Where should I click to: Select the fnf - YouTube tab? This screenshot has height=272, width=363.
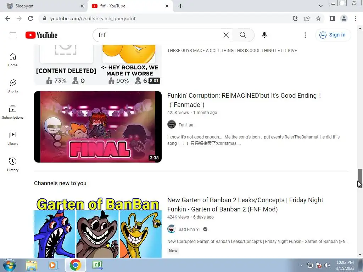(130, 6)
